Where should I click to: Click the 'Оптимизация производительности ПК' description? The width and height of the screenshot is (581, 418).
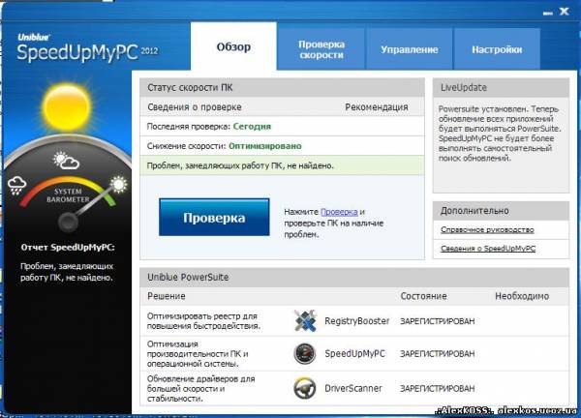198,353
